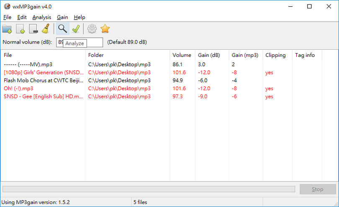Viewport: 339px width, 207px height.
Task: Open the Edit menu
Action: (22, 17)
